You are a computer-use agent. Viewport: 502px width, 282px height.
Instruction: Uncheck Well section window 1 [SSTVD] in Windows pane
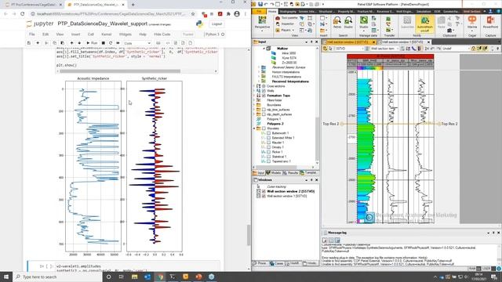click(x=264, y=196)
